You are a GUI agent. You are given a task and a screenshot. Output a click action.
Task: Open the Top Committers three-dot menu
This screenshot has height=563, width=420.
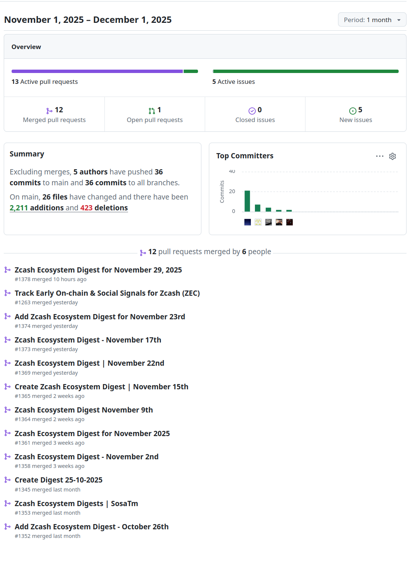pyautogui.click(x=380, y=156)
